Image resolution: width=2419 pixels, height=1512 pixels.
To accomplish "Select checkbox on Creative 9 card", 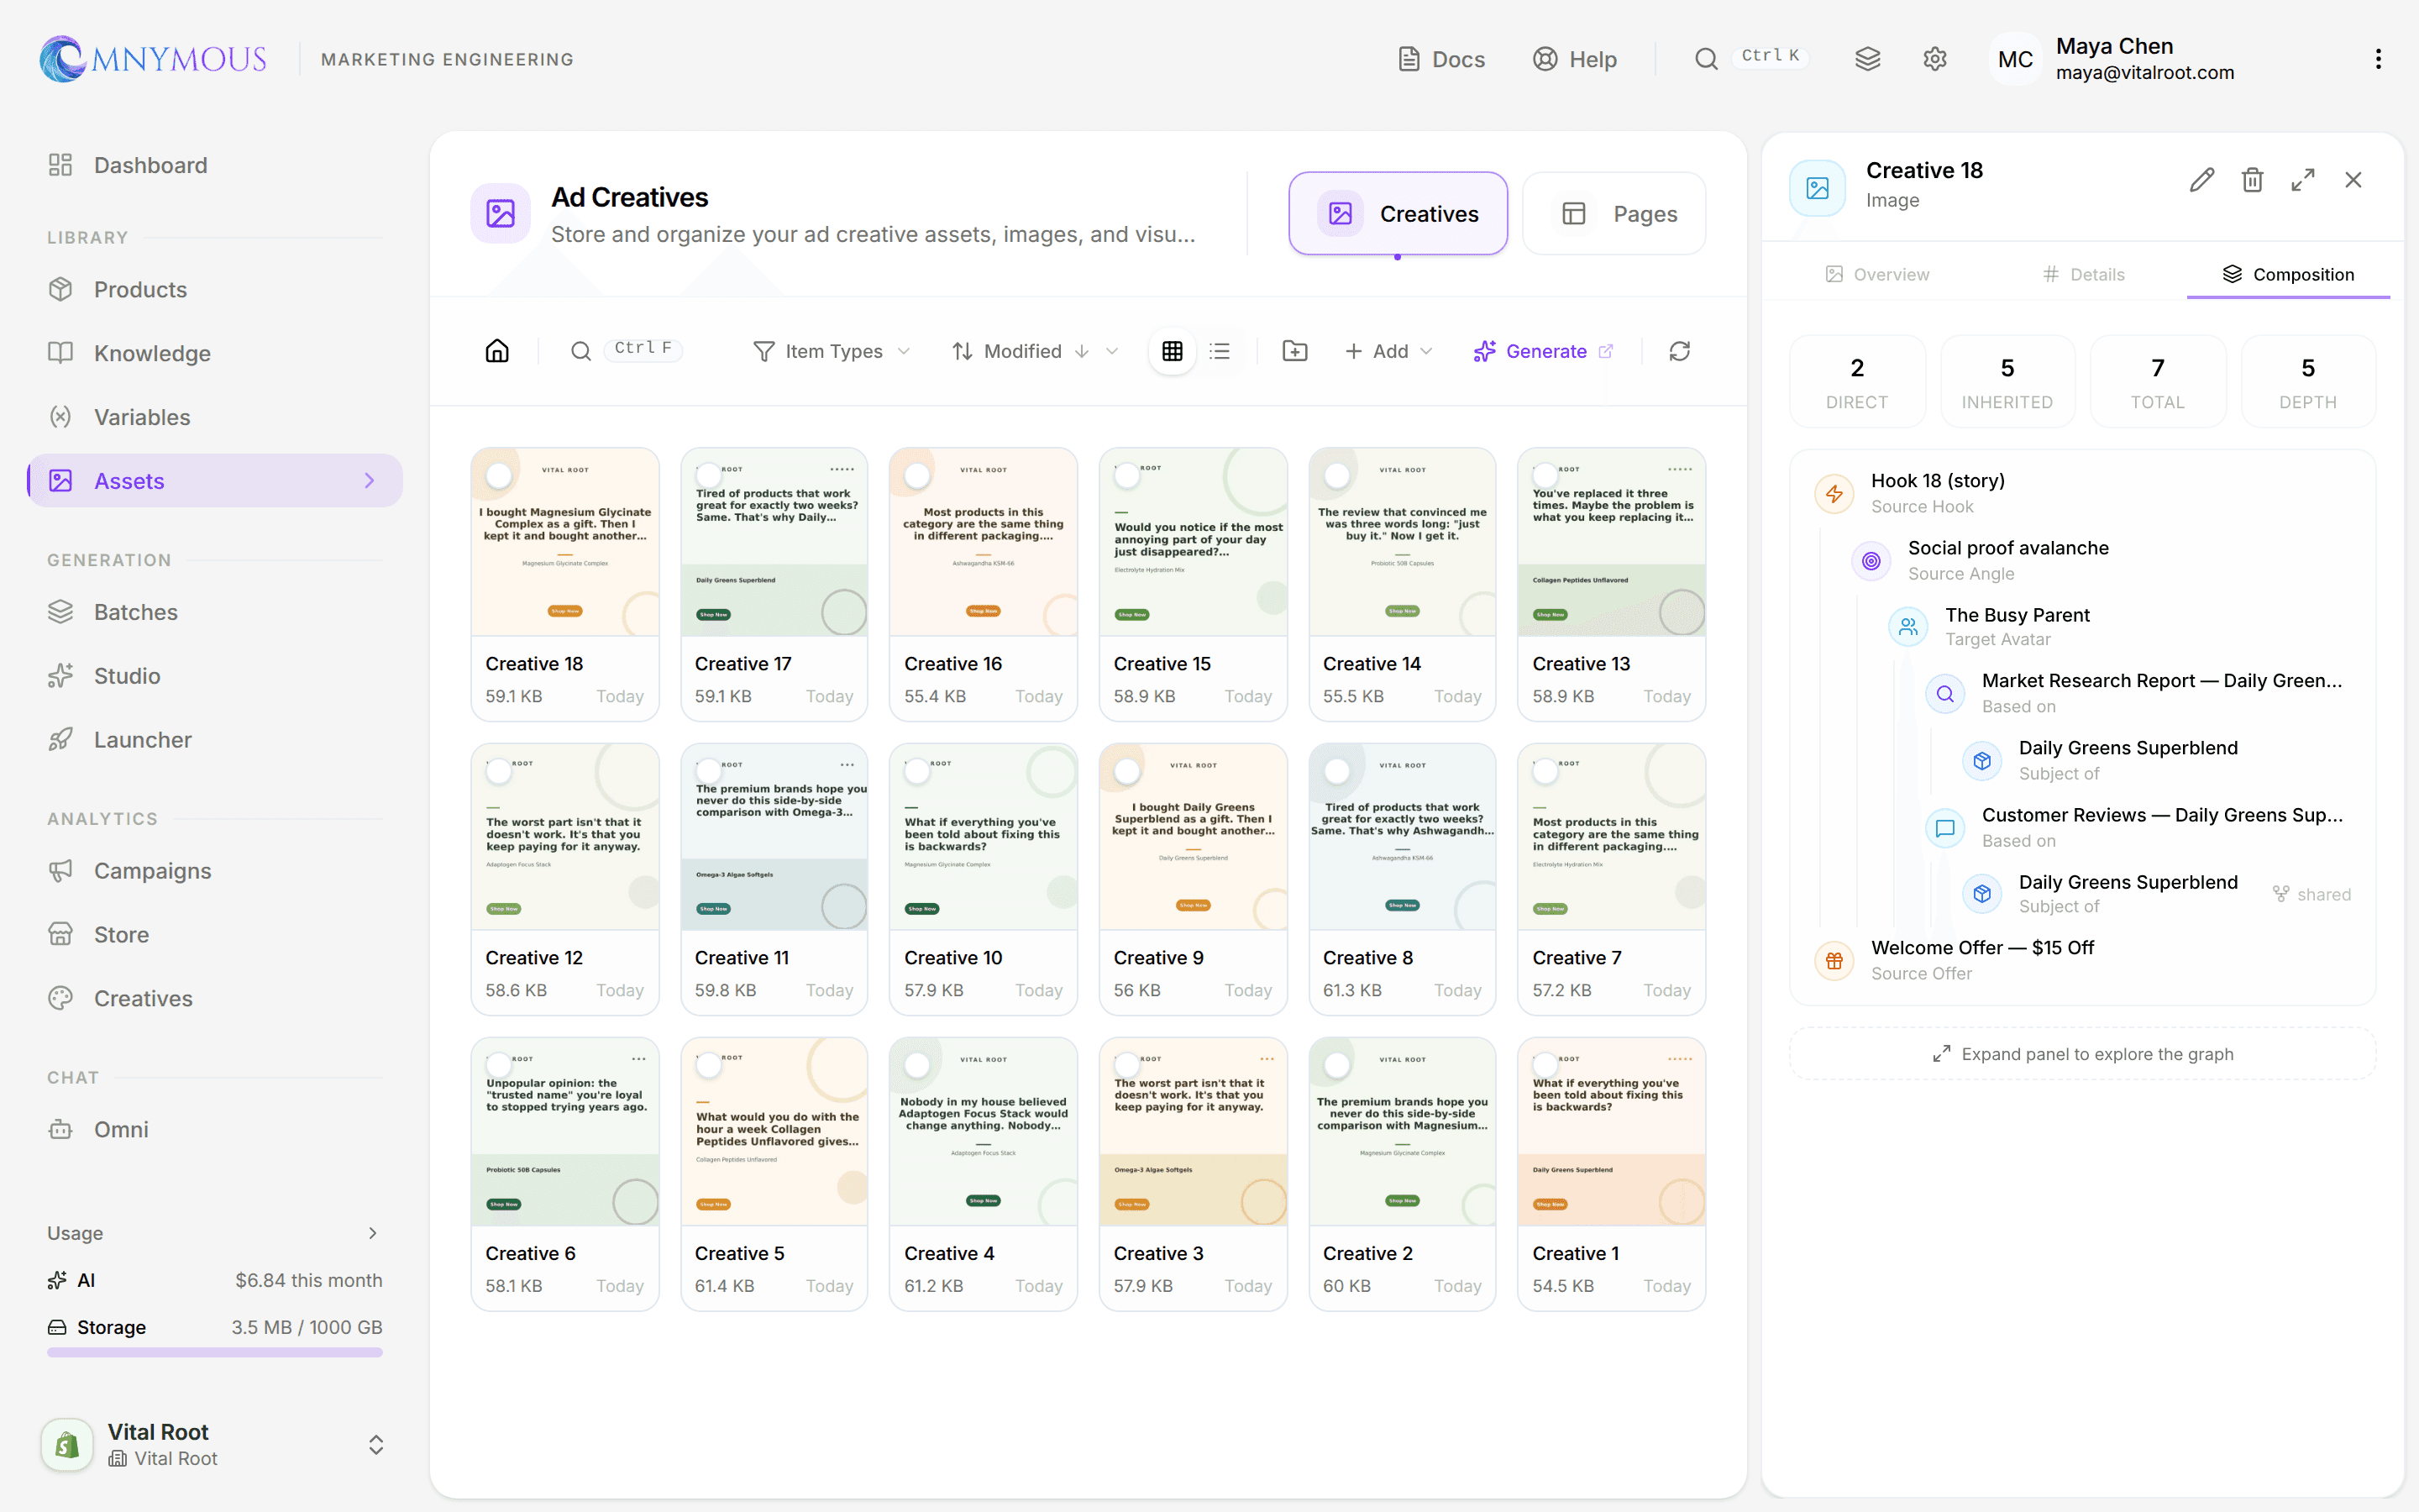I will [1127, 770].
